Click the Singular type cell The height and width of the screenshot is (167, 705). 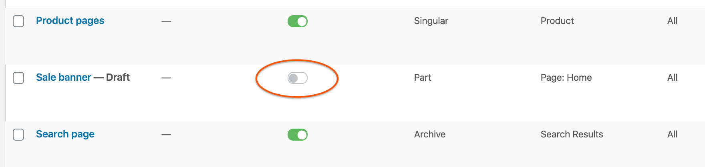click(431, 21)
